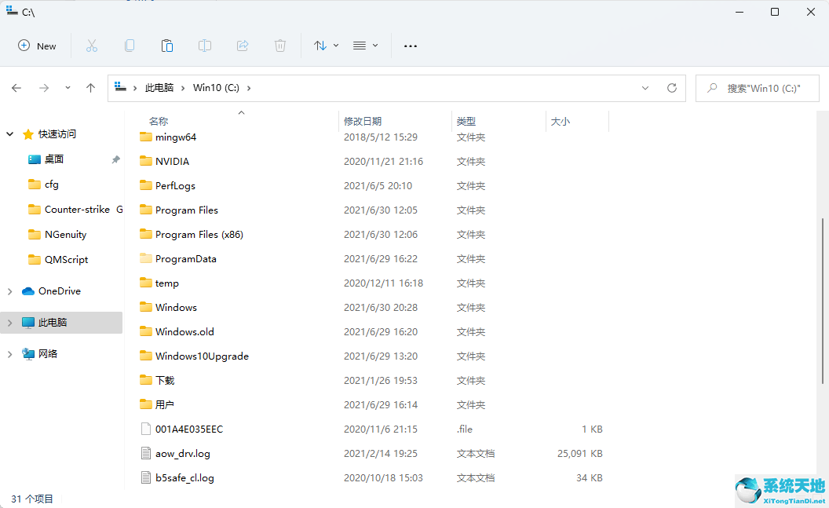Select the PerfLogs folder
829x508 pixels.
[x=175, y=185]
